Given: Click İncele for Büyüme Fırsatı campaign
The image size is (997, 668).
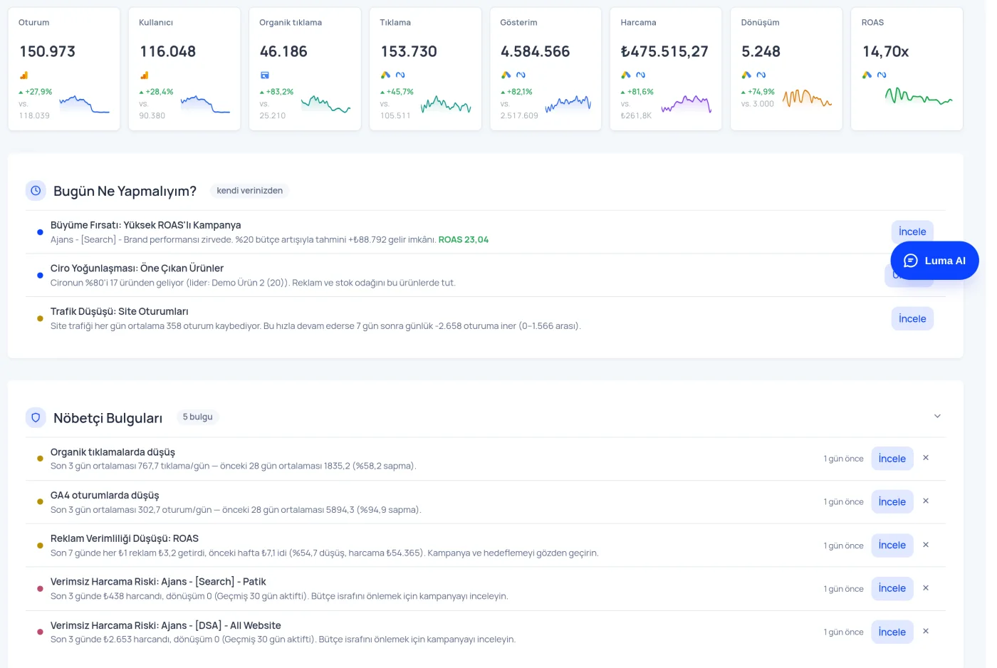Looking at the screenshot, I should click(x=912, y=231).
